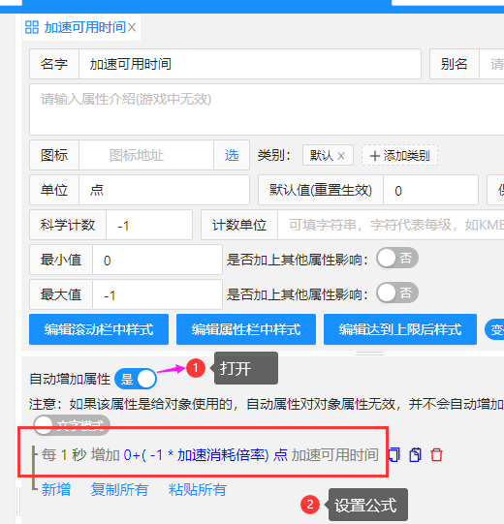Delete the formula row with red trash icon
The height and width of the screenshot is (524, 504).
[436, 455]
